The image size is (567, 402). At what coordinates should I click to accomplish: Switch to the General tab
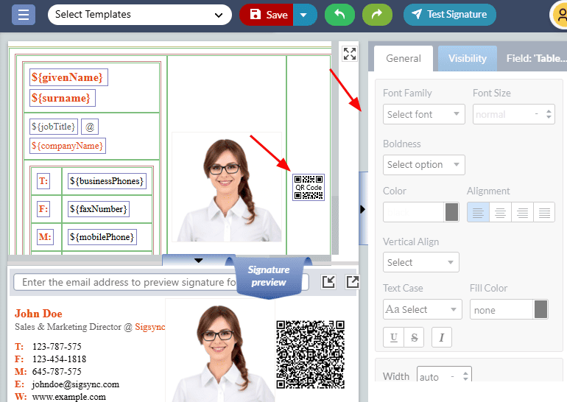(x=404, y=58)
